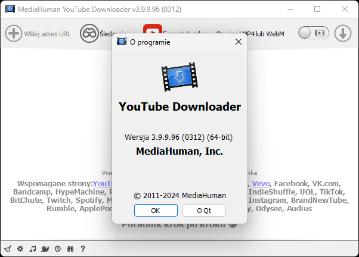Screen dimensions: 359x257
Task: Click the version text 'Wersja 3.9.9.96'
Action: pyautogui.click(x=152, y=137)
